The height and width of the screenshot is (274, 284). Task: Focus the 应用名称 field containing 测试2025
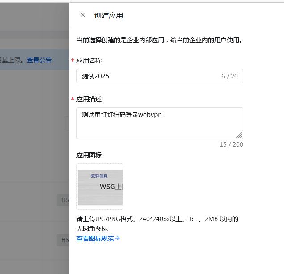[148, 76]
